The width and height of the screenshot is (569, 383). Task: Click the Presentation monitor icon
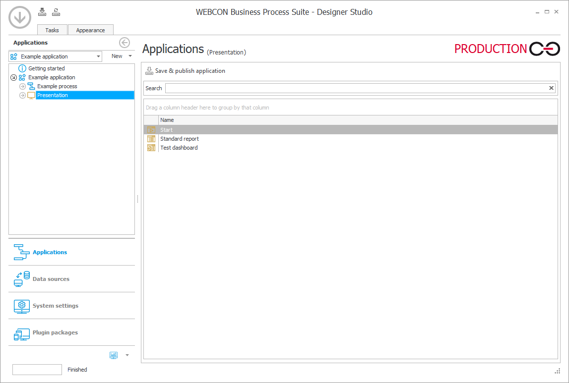coord(31,95)
